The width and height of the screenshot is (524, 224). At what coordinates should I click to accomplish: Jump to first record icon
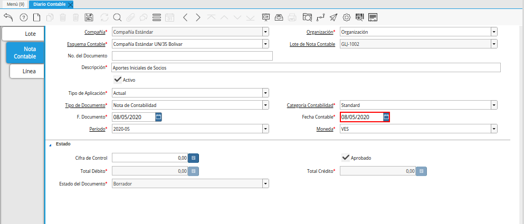pyautogui.click(x=211, y=17)
